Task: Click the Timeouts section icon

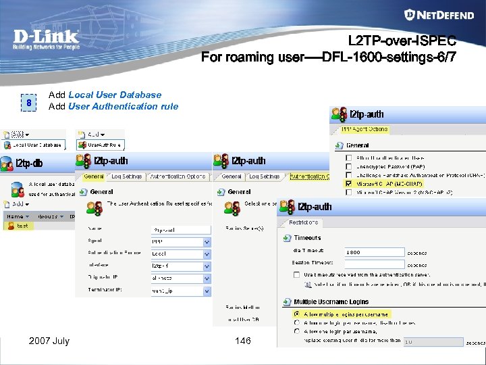Action: [x=288, y=238]
